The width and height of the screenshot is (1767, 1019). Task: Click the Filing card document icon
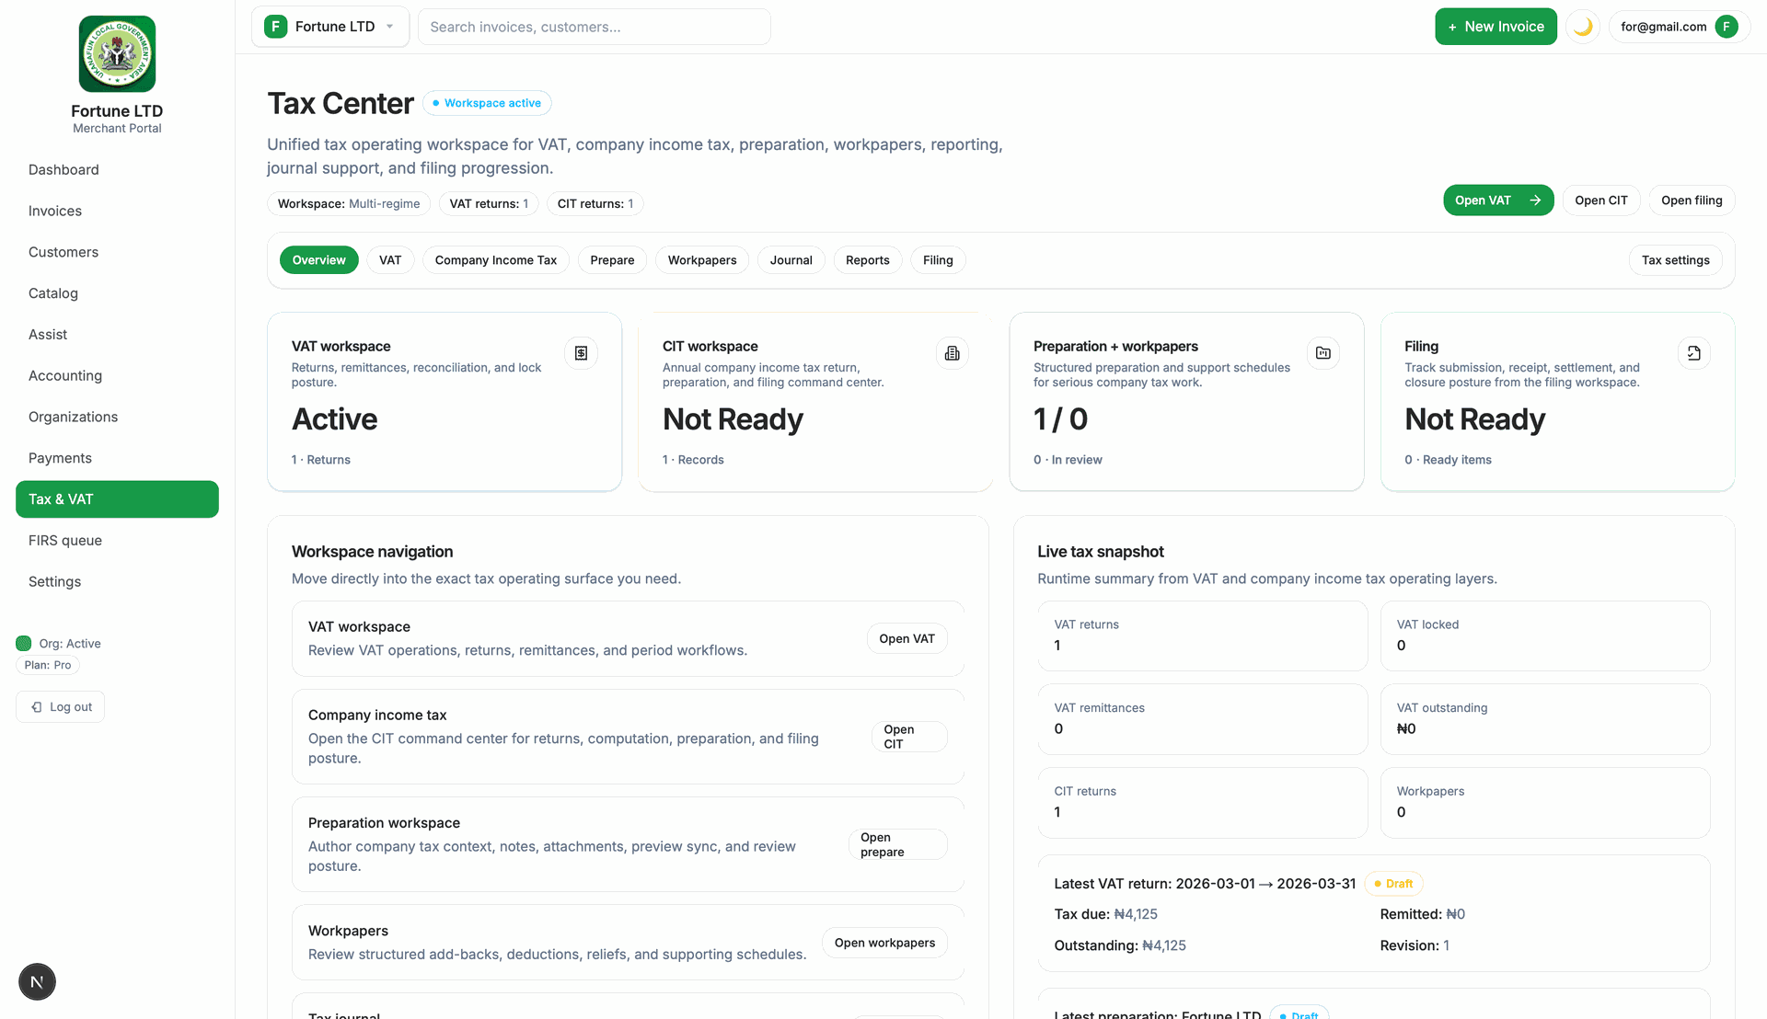(1694, 353)
